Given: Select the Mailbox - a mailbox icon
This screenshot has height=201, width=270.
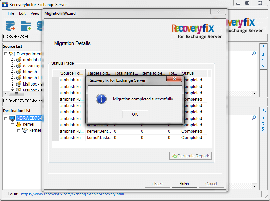Looking at the screenshot, I should pyautogui.click(x=19, y=84).
